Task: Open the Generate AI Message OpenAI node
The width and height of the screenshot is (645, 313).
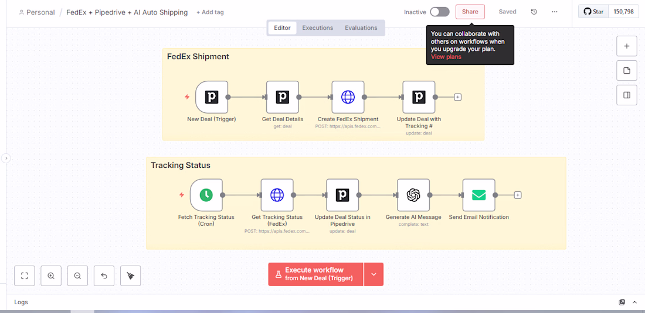Action: pyautogui.click(x=413, y=195)
